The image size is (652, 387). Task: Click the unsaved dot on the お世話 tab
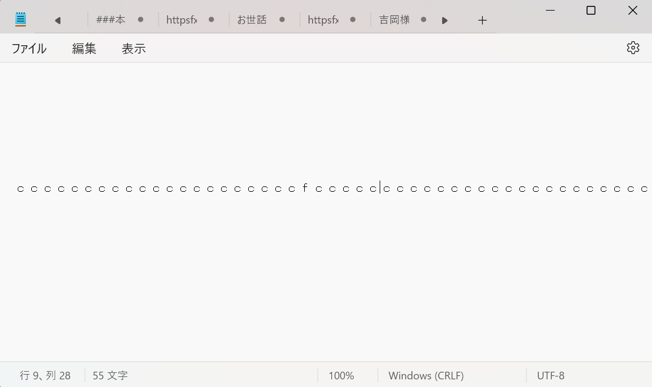[282, 19]
